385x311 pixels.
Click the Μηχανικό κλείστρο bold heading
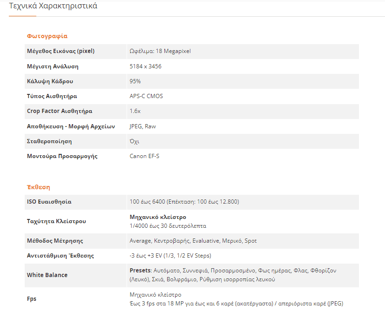click(x=158, y=217)
